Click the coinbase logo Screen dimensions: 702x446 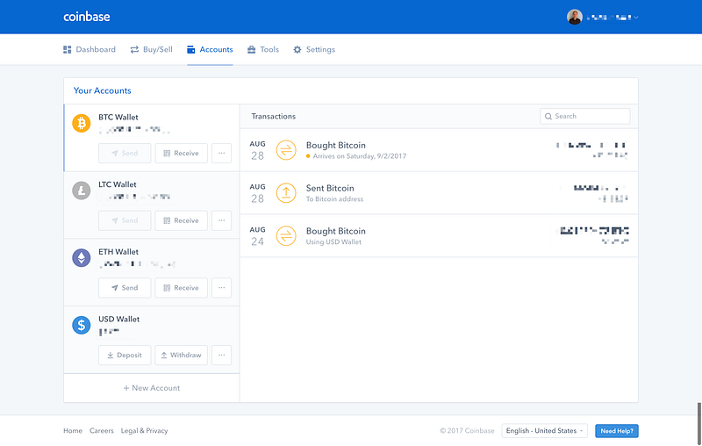click(86, 17)
